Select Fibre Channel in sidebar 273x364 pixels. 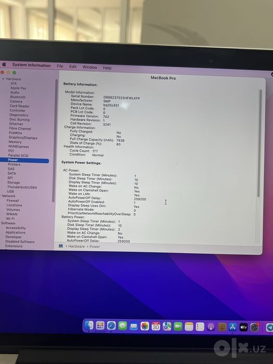click(x=20, y=128)
